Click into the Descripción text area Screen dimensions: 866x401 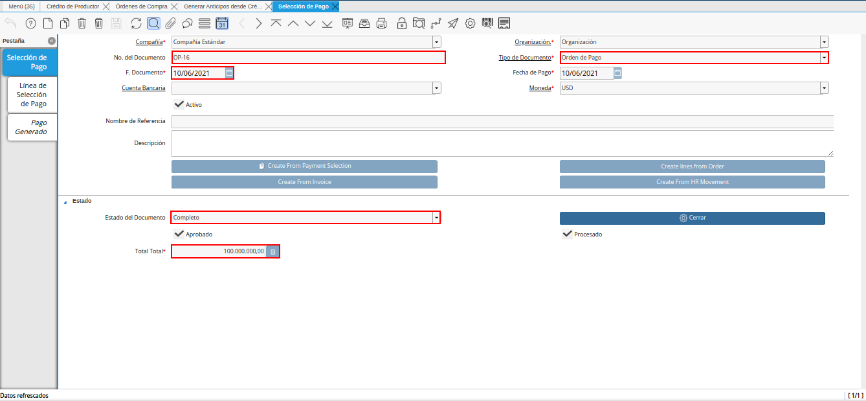(x=502, y=144)
